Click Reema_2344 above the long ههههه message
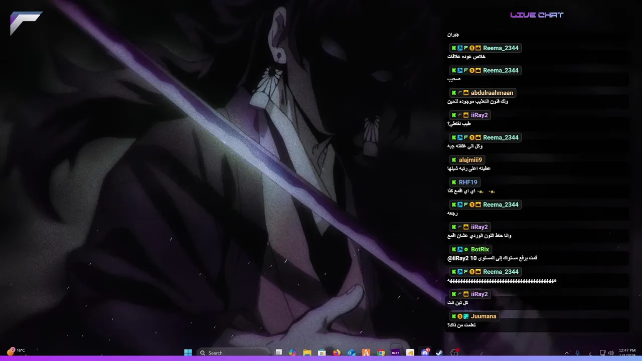Screen dimensions: 642x361 pos(501,272)
